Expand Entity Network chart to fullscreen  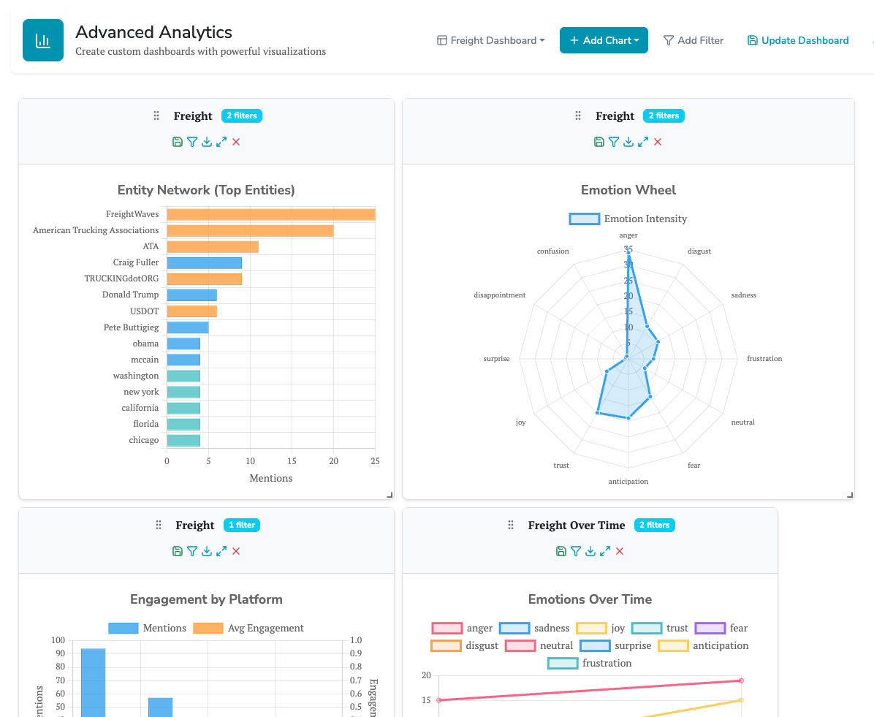coord(221,142)
